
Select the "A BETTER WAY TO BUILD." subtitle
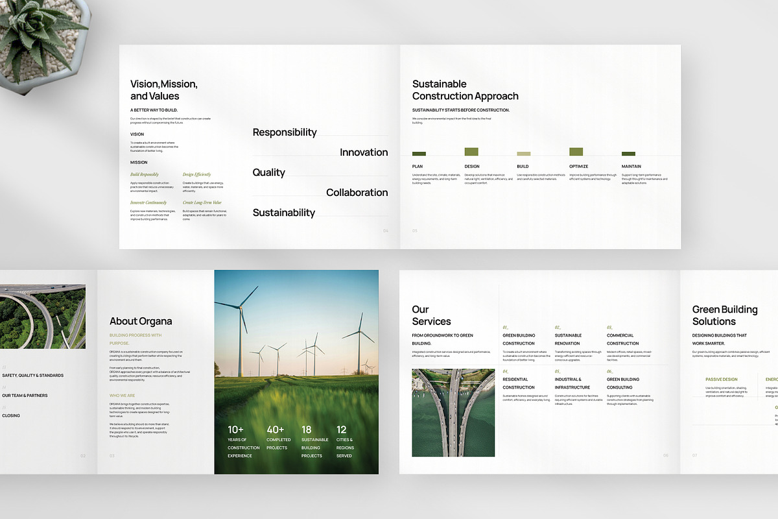coord(154,110)
